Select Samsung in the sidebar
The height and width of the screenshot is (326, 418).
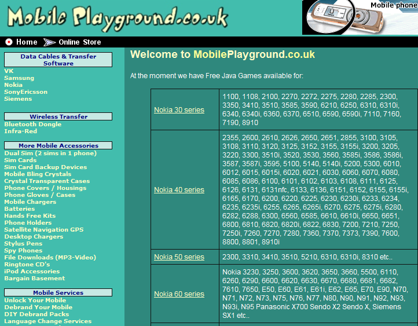coord(19,78)
